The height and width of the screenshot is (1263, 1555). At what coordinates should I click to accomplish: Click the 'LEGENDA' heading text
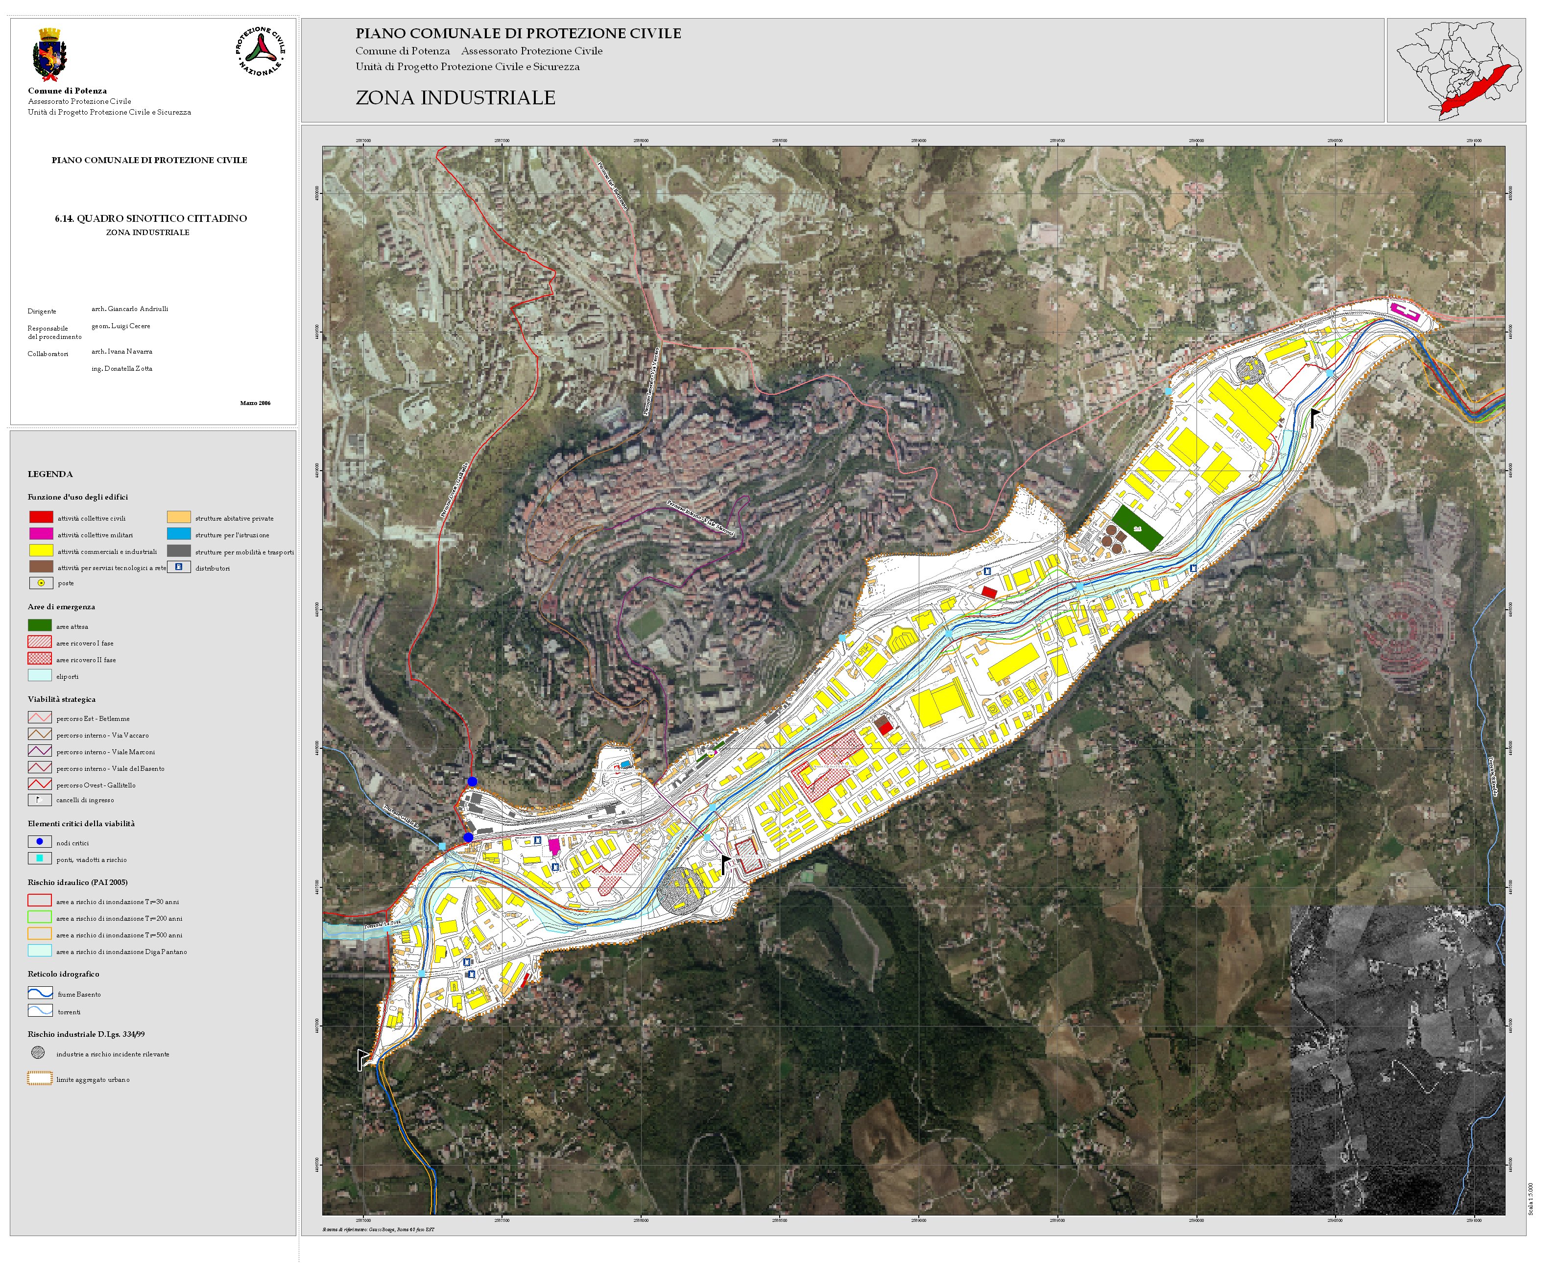(50, 475)
